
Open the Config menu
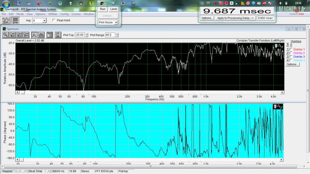tap(64, 14)
